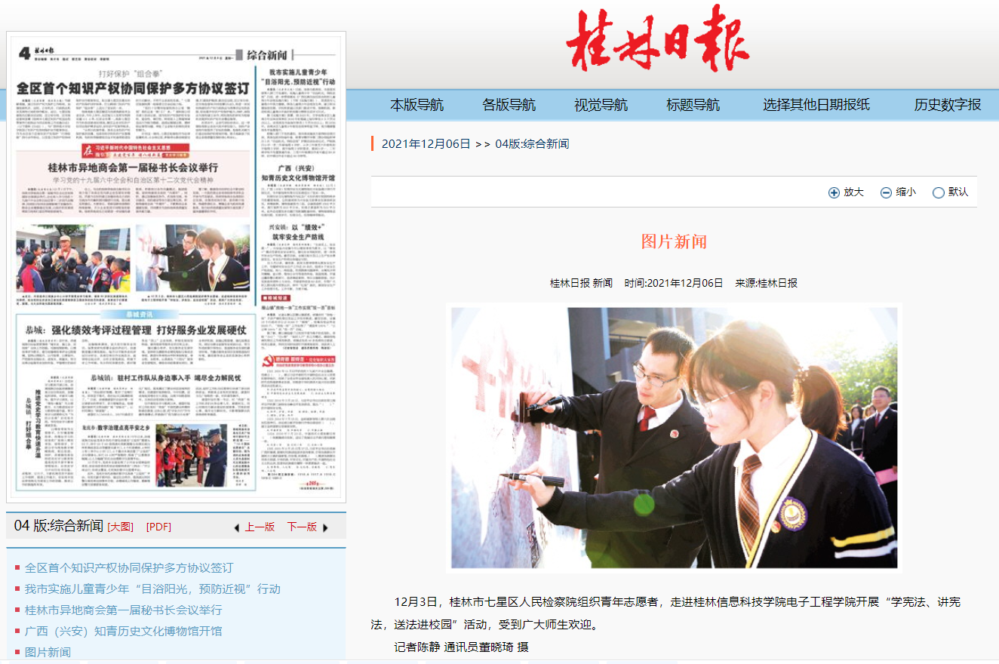Open 本版导航 navigation menu
Image resolution: width=999 pixels, height=664 pixels.
point(417,105)
